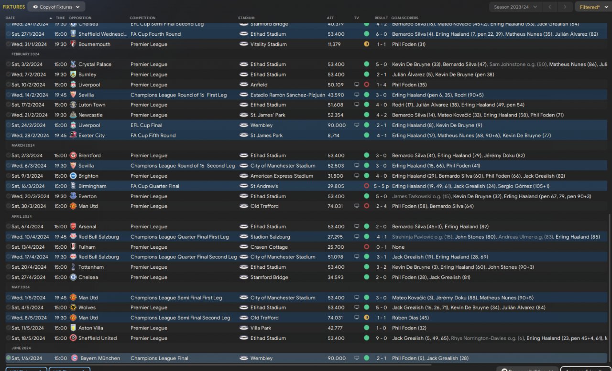Click the Bayern München club badge
Viewport: 612px width, 371px height.
tap(73, 358)
